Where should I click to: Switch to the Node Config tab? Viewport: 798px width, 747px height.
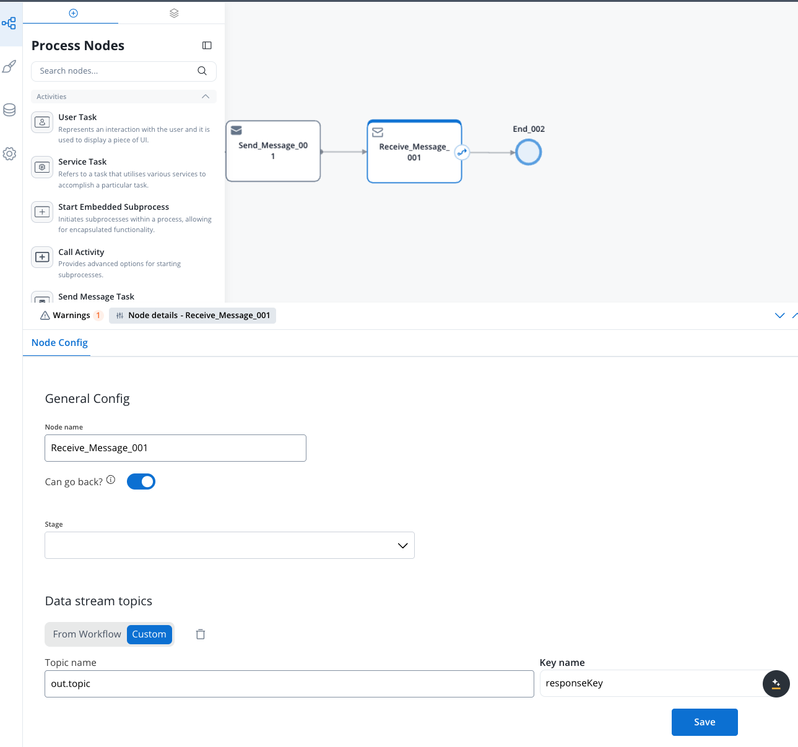59,343
